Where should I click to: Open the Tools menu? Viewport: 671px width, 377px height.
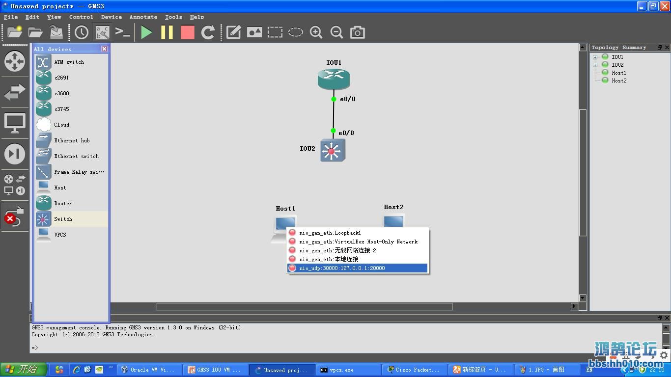tap(173, 17)
